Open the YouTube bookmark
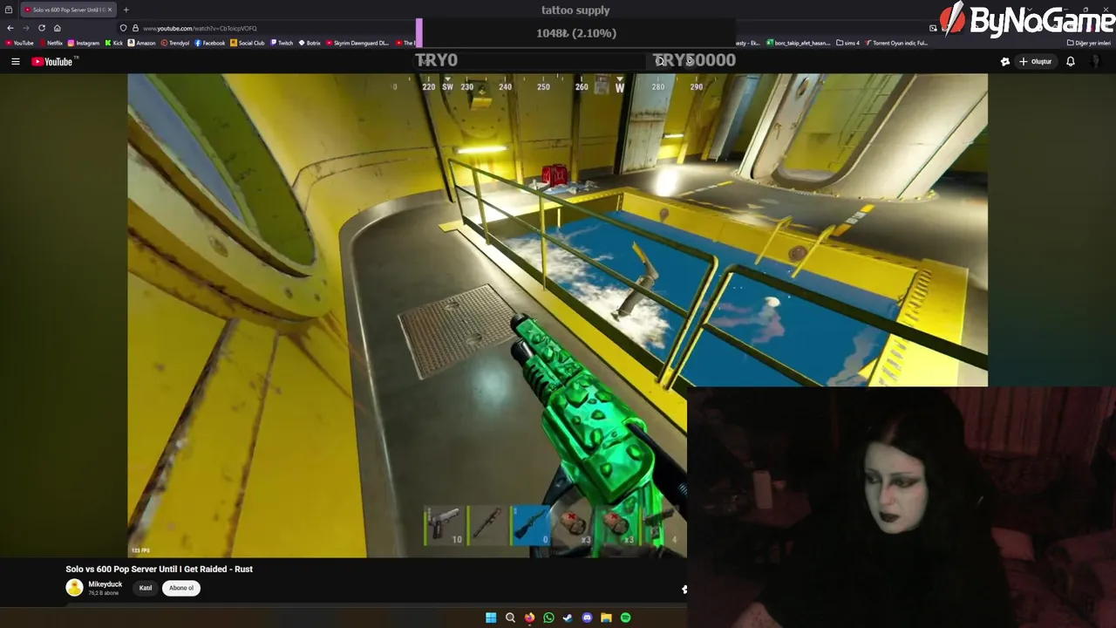This screenshot has width=1116, height=628. 20,43
